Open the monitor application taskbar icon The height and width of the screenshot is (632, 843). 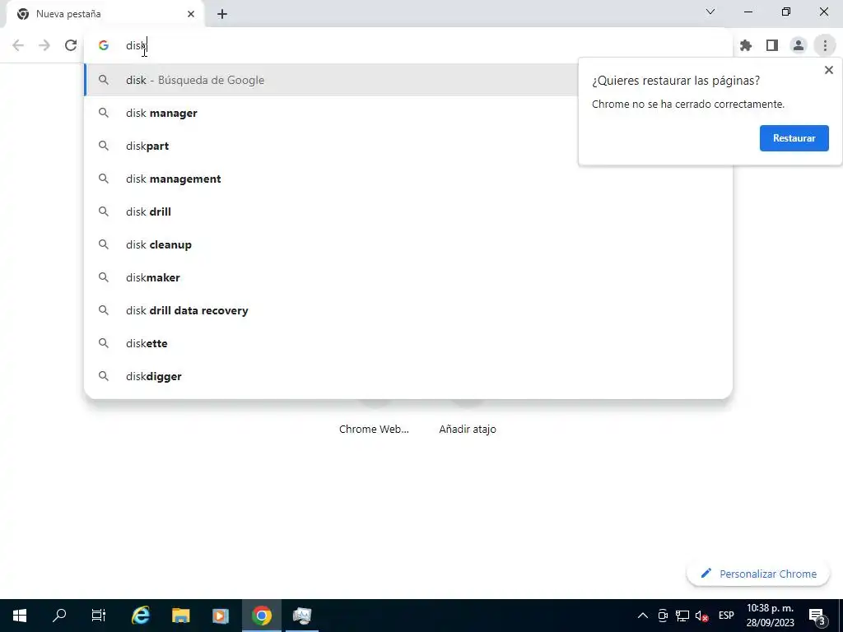302,616
